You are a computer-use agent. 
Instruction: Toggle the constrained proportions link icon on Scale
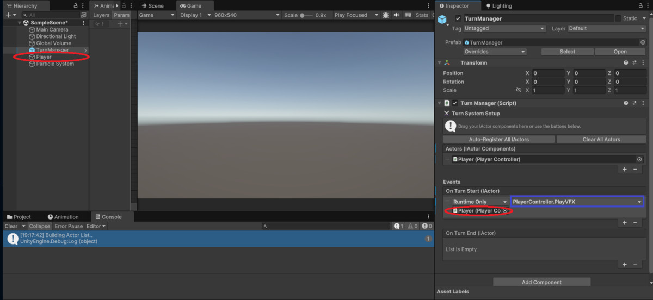pos(519,90)
